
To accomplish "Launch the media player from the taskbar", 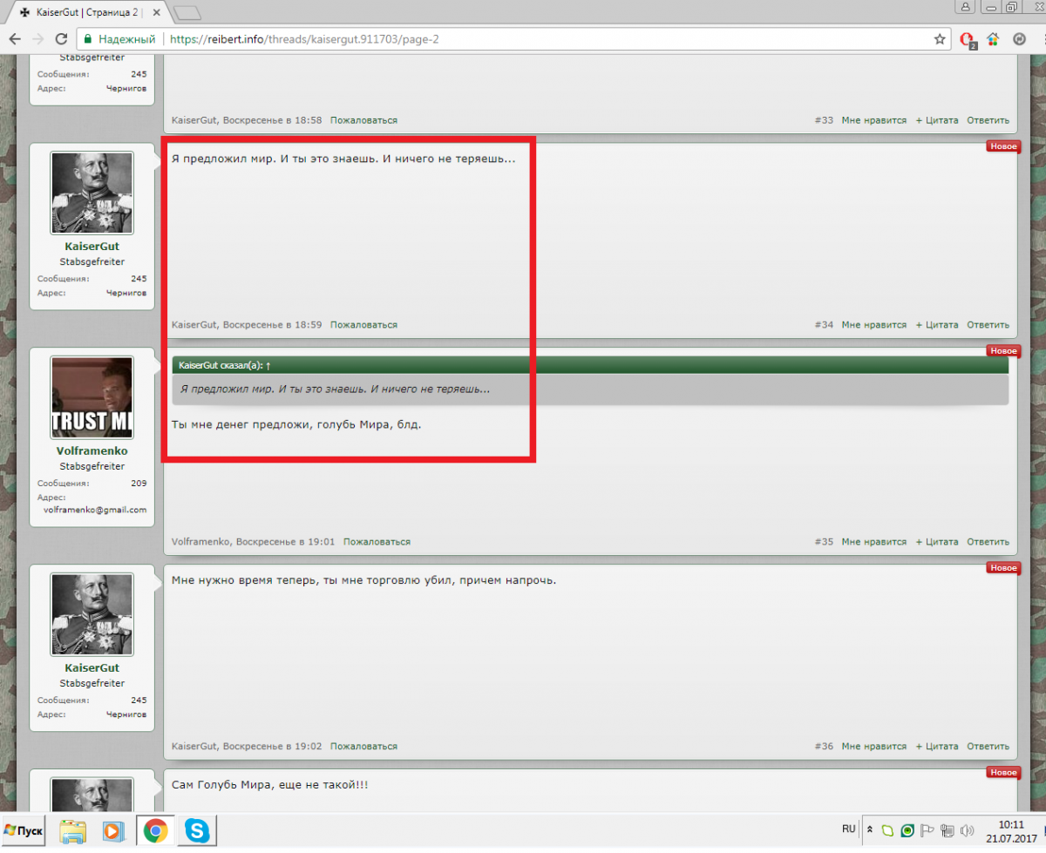I will [x=113, y=831].
